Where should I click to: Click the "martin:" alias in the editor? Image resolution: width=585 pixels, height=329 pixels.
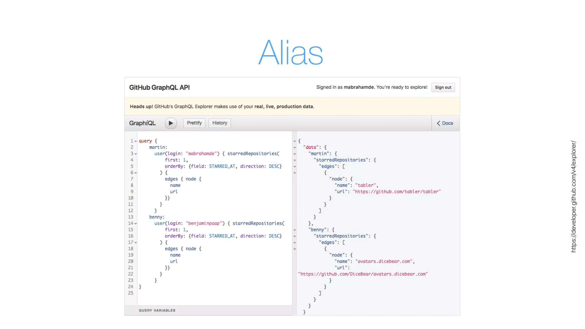[x=158, y=147]
